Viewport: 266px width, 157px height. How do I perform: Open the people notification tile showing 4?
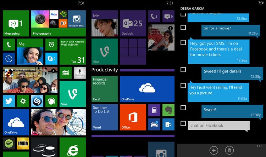tap(30, 80)
